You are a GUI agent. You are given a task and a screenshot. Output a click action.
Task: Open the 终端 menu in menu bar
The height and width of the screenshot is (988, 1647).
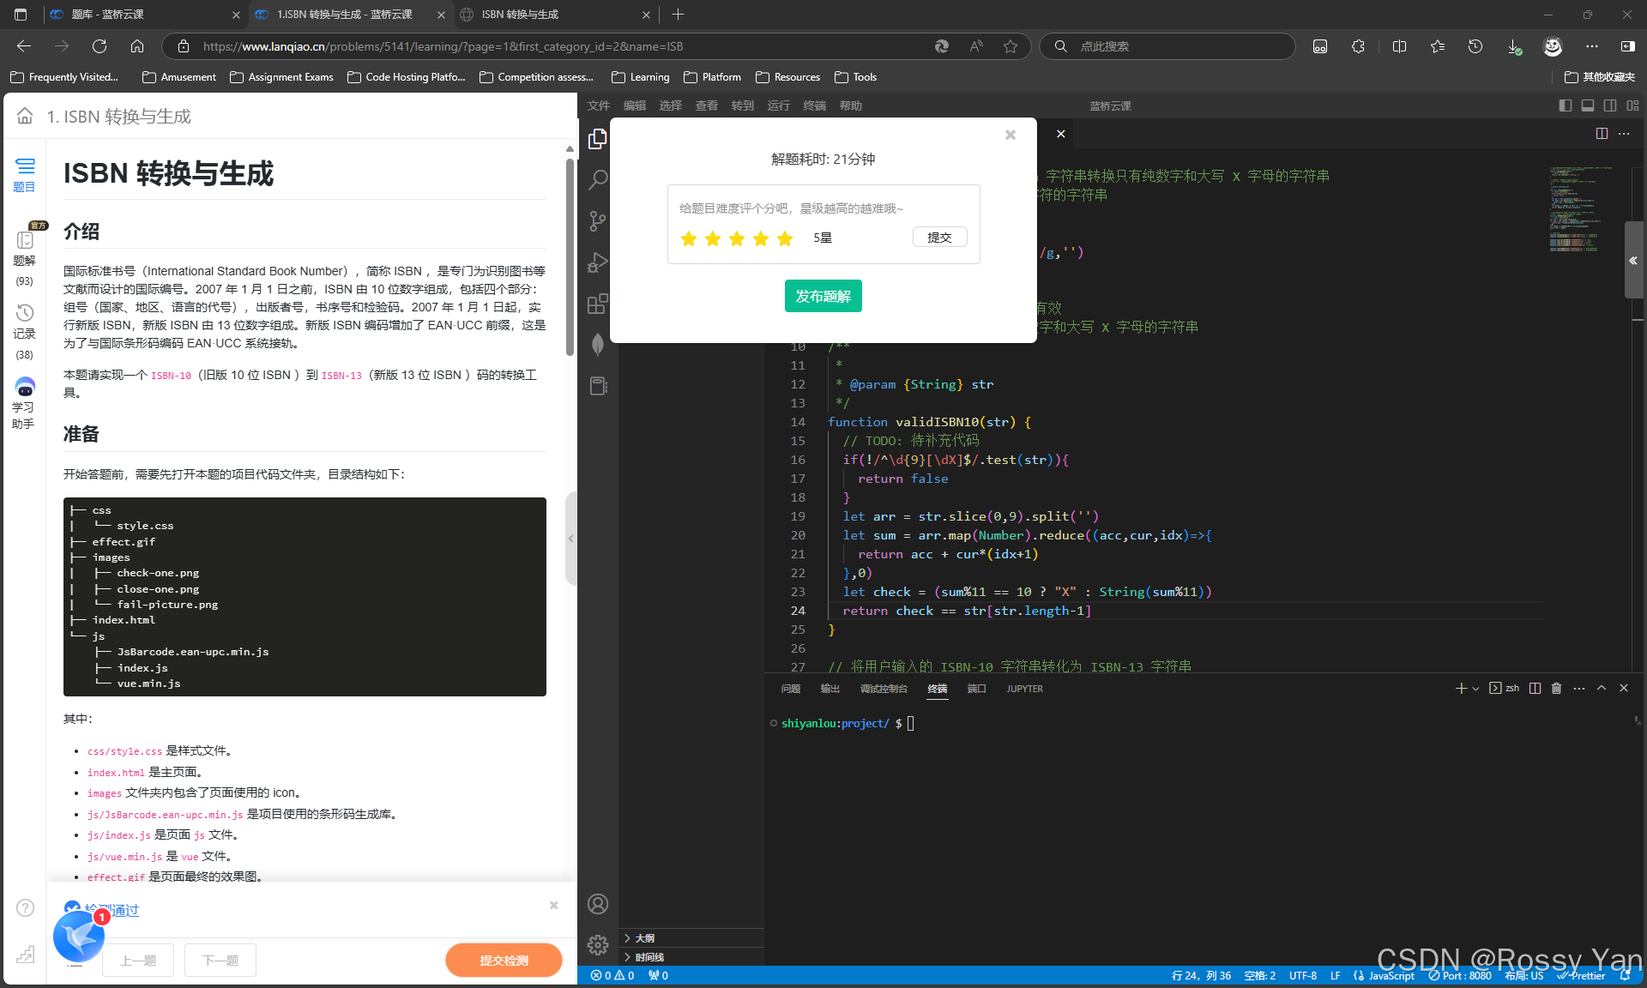[x=814, y=105]
